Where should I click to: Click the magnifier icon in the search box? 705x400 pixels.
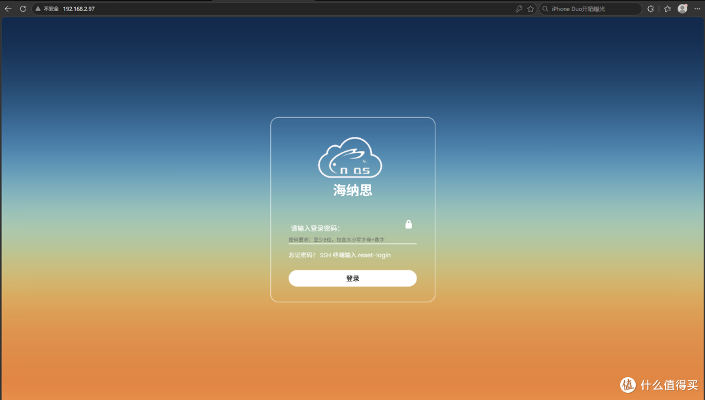pos(545,8)
